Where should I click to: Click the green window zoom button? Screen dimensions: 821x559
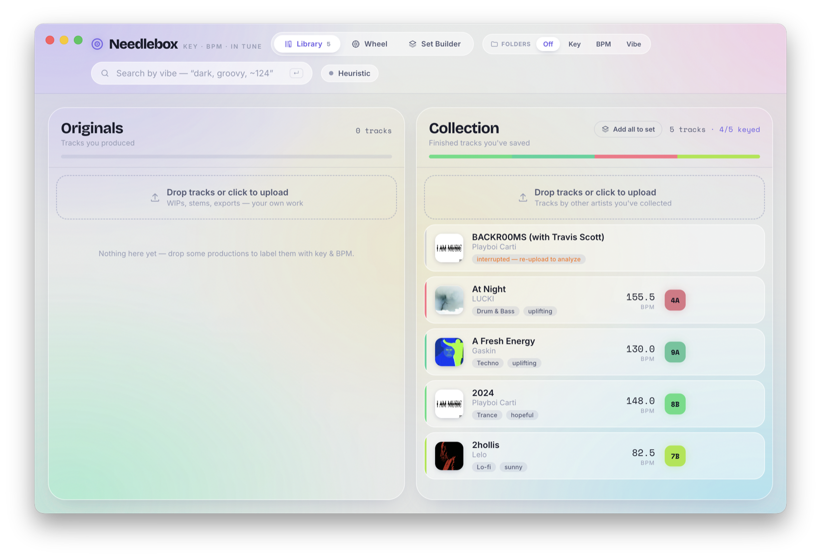78,40
